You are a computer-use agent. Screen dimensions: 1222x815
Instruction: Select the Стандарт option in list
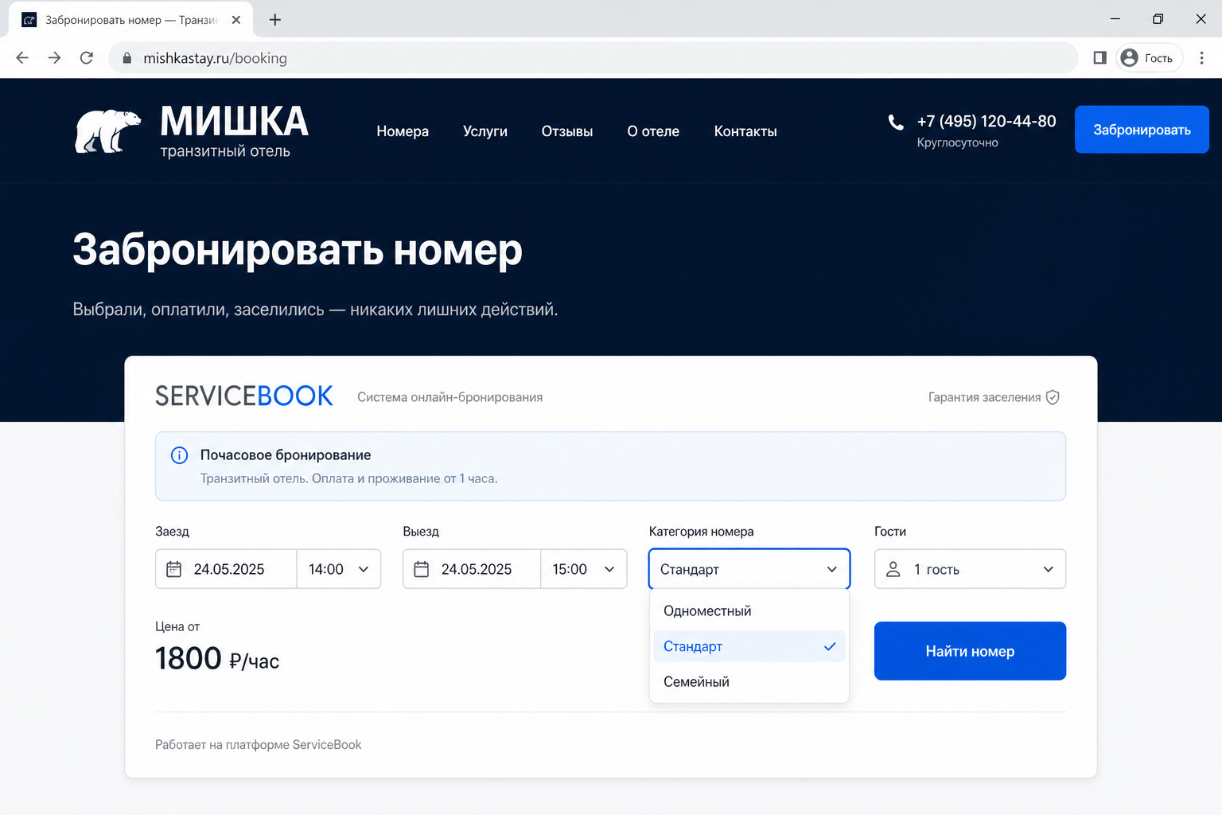point(749,646)
